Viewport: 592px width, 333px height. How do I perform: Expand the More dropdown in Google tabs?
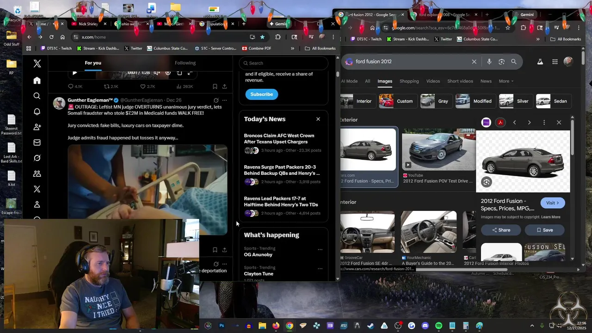tap(506, 81)
